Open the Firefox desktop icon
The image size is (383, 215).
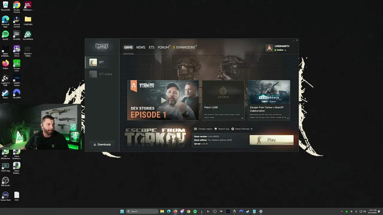coord(5,65)
